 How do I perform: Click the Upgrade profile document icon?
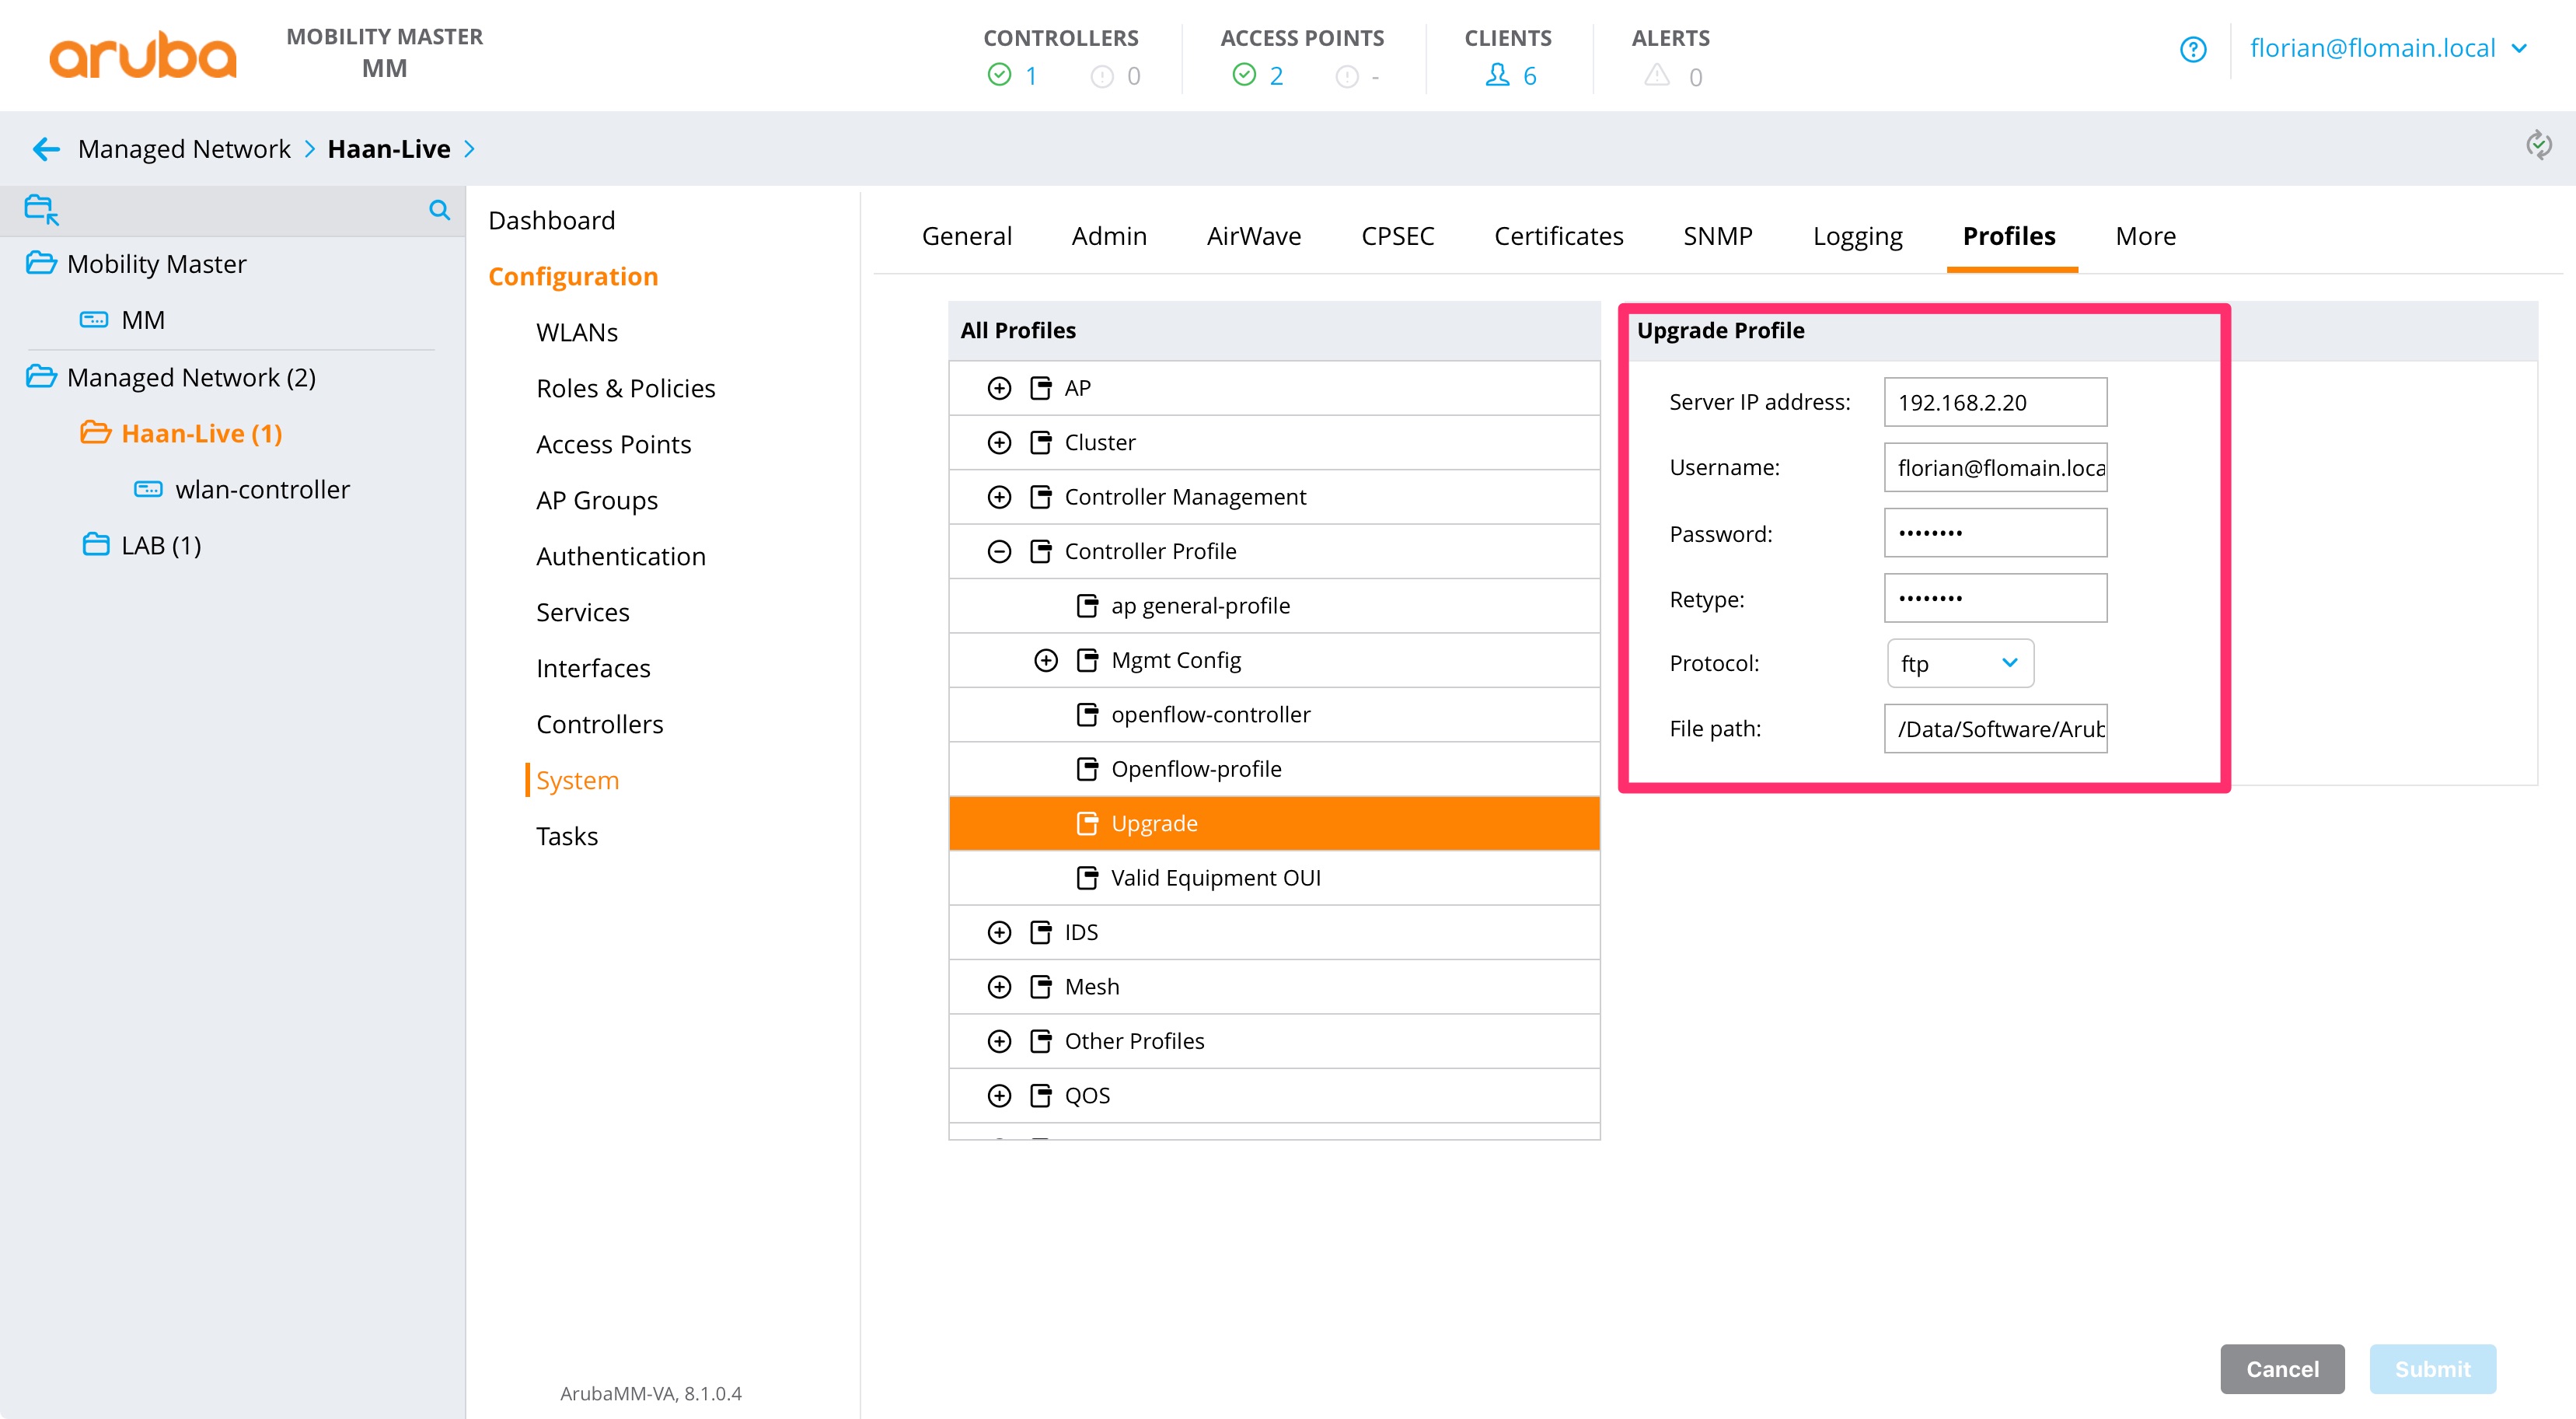click(x=1087, y=823)
